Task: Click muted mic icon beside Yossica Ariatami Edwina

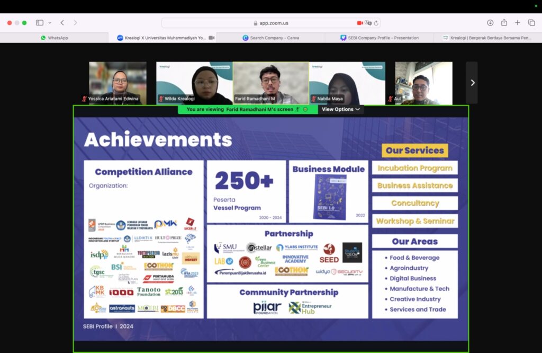Action: click(84, 99)
